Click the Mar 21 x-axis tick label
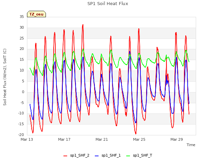 coord(102,139)
